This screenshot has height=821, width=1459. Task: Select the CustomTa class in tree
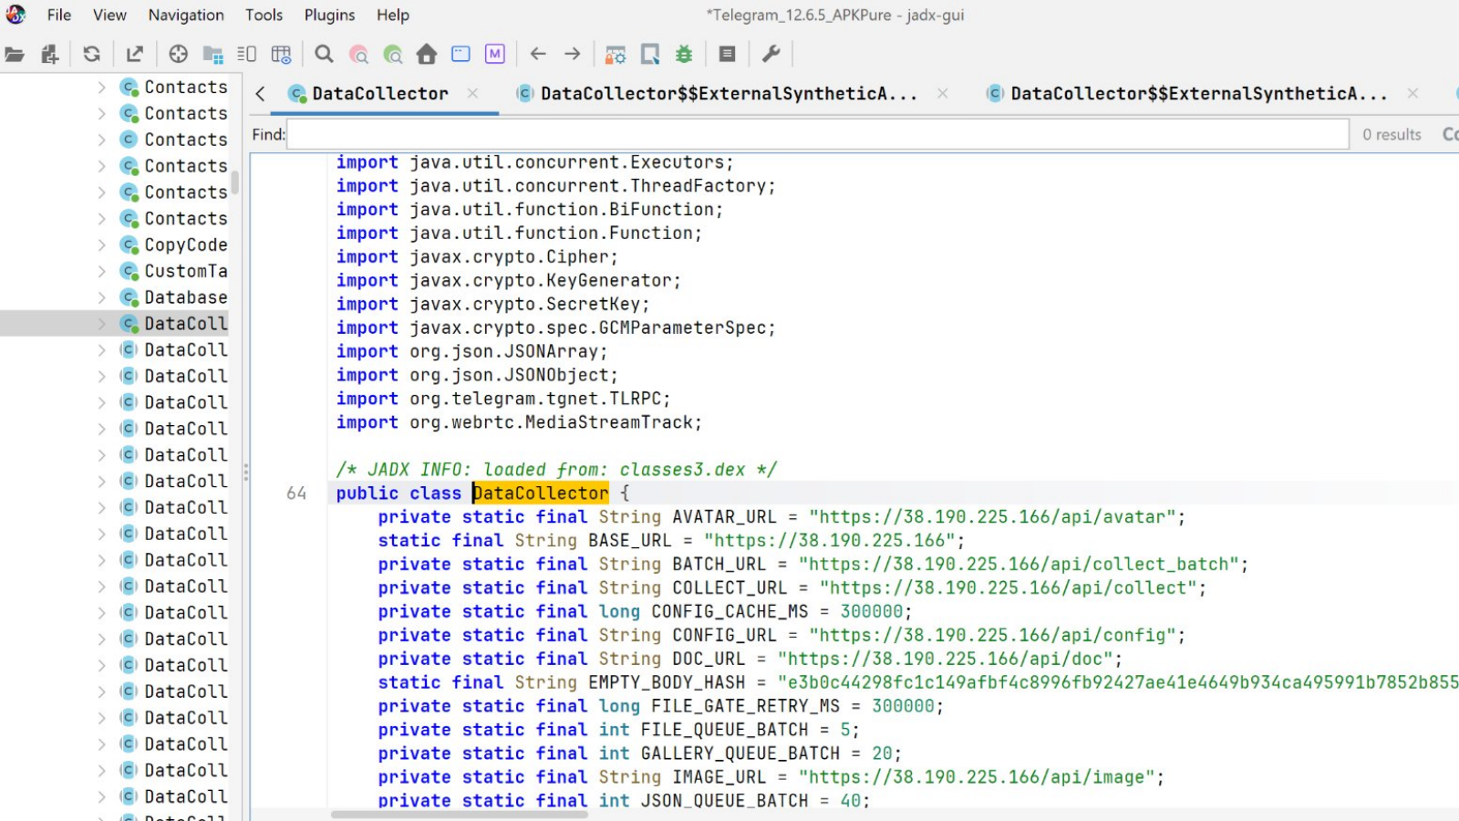click(x=186, y=271)
